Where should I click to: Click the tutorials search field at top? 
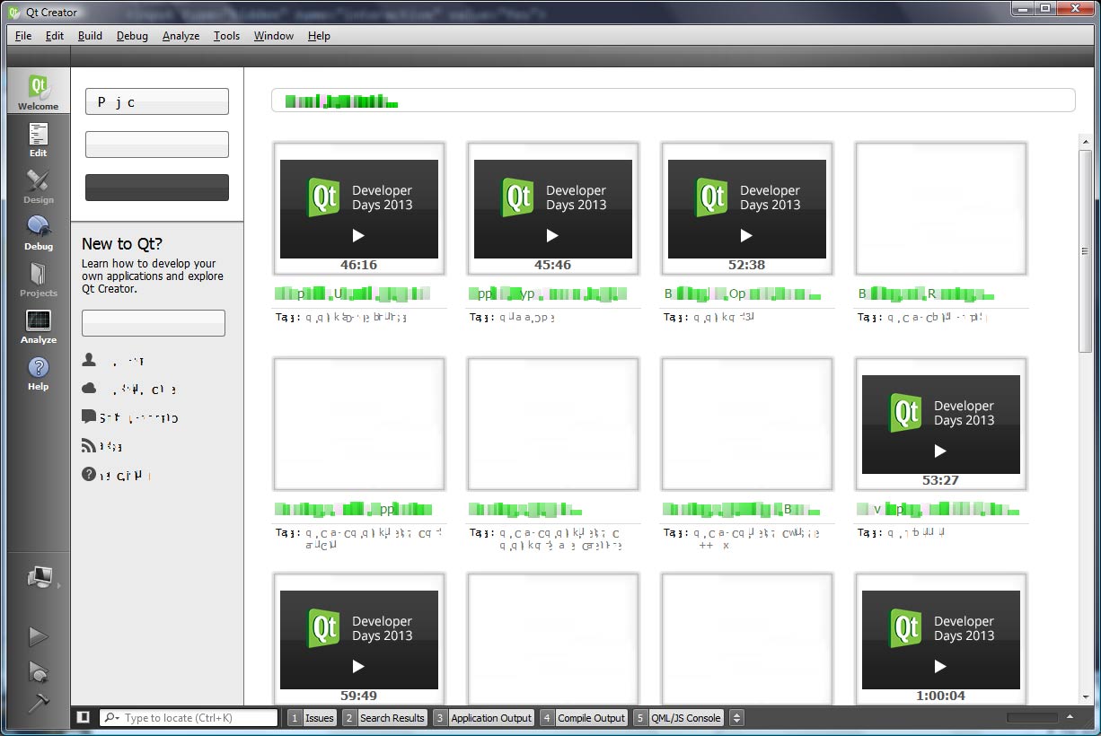pyautogui.click(x=673, y=101)
